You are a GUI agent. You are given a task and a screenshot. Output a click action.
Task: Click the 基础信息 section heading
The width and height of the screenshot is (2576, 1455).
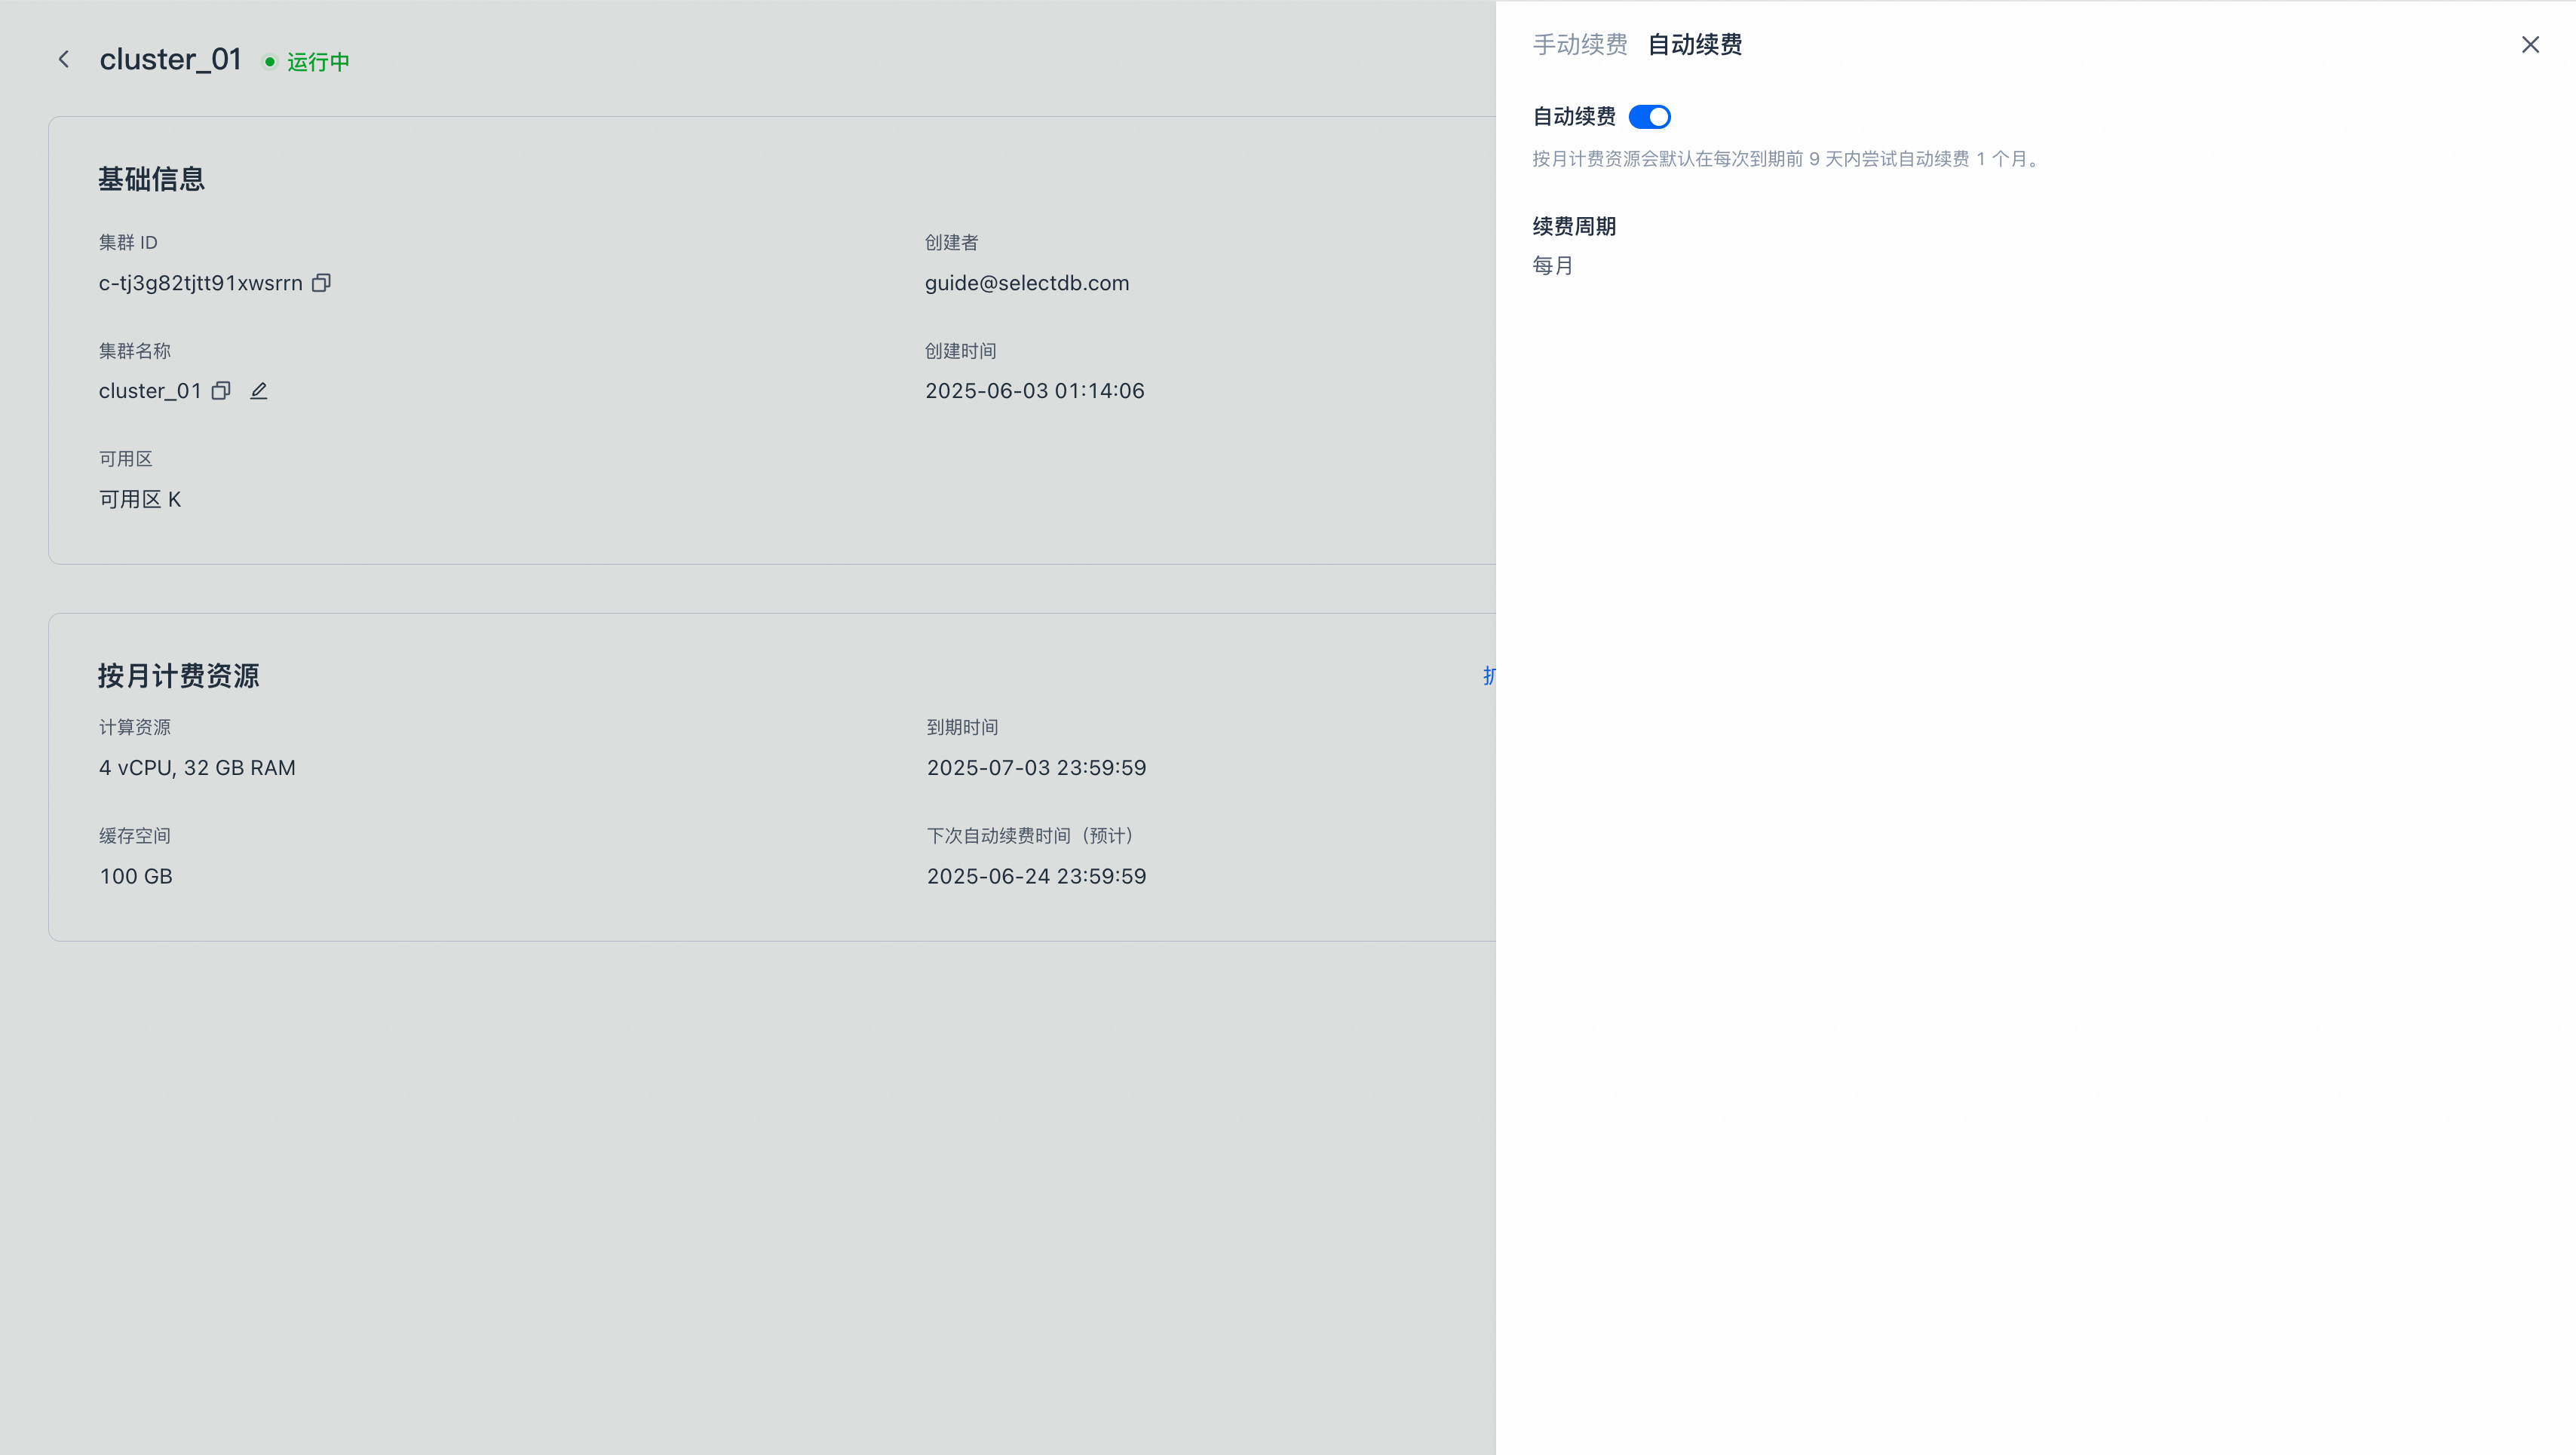tap(151, 180)
